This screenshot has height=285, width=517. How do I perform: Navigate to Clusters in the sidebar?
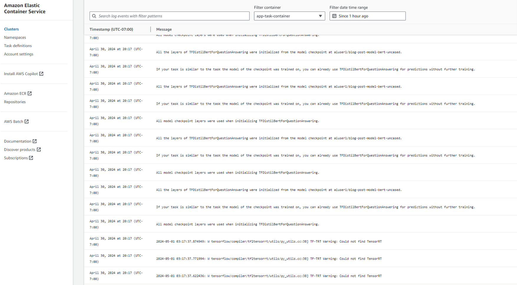click(11, 29)
